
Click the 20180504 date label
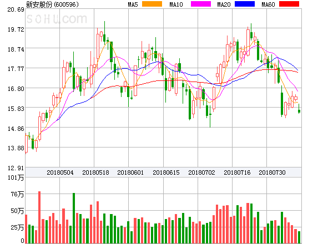pyautogui.click(x=60, y=172)
